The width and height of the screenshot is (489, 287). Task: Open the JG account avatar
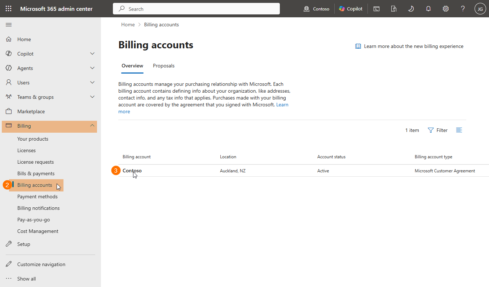480,9
